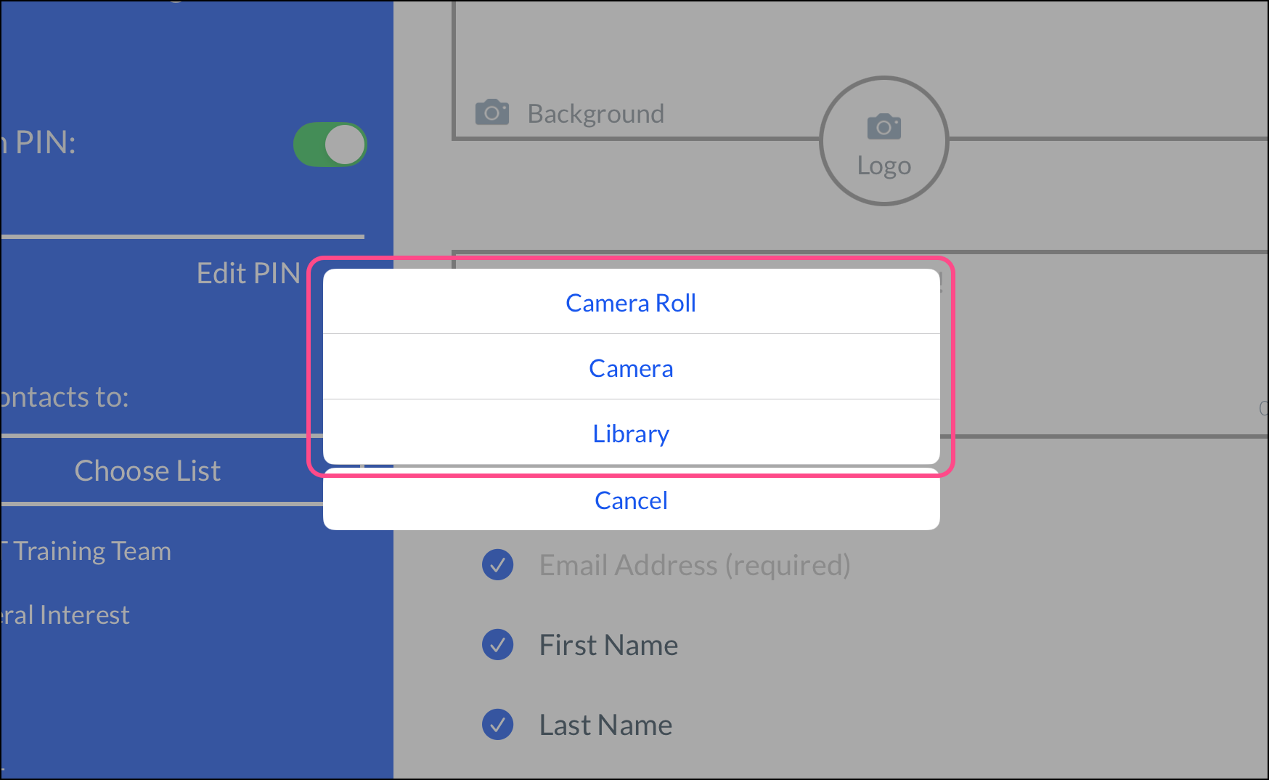1269x780 pixels.
Task: Tap the camera icon inside Logo circle
Action: tap(884, 127)
